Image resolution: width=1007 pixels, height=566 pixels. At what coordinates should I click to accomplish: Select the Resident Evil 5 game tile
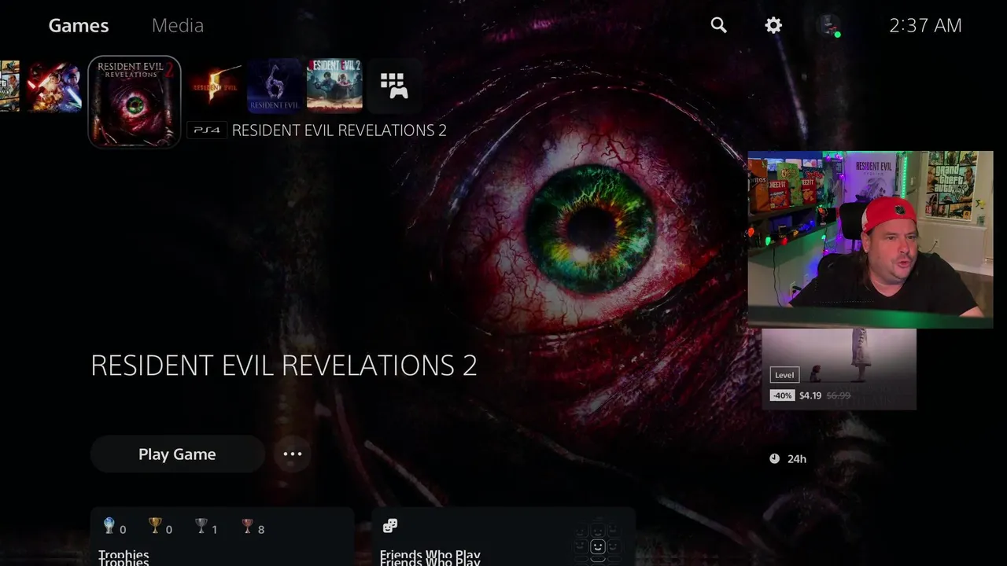[215, 86]
